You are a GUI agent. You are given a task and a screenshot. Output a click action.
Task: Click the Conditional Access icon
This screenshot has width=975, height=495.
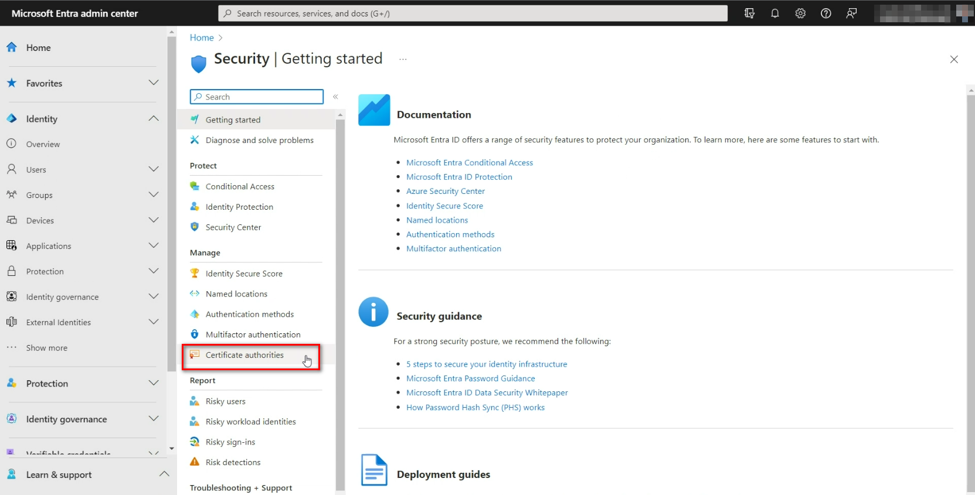[195, 186]
